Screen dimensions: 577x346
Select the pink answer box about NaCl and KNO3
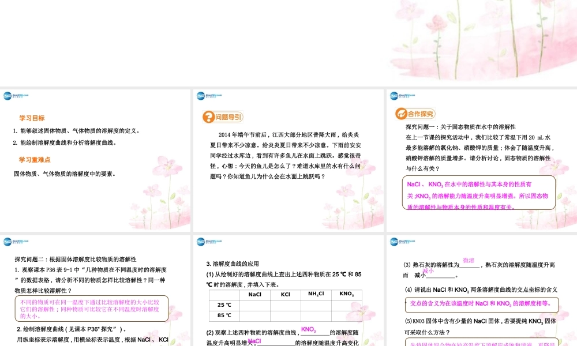[478, 193]
